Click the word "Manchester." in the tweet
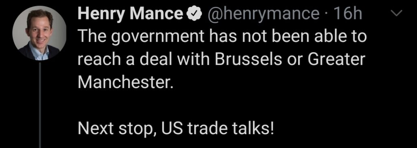This screenshot has width=417, height=148. click(x=125, y=83)
